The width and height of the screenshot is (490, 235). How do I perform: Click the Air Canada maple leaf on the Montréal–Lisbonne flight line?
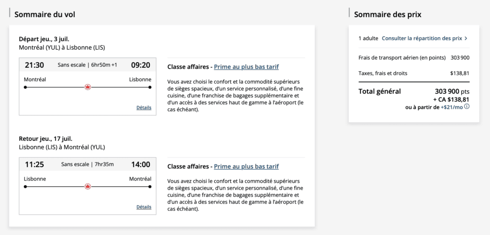click(88, 87)
